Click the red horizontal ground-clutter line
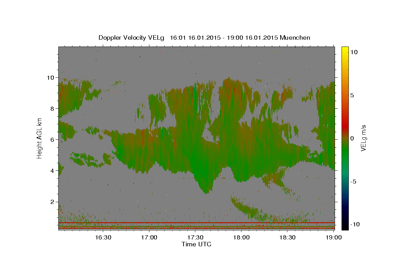The width and height of the screenshot is (414, 276). tap(197, 223)
